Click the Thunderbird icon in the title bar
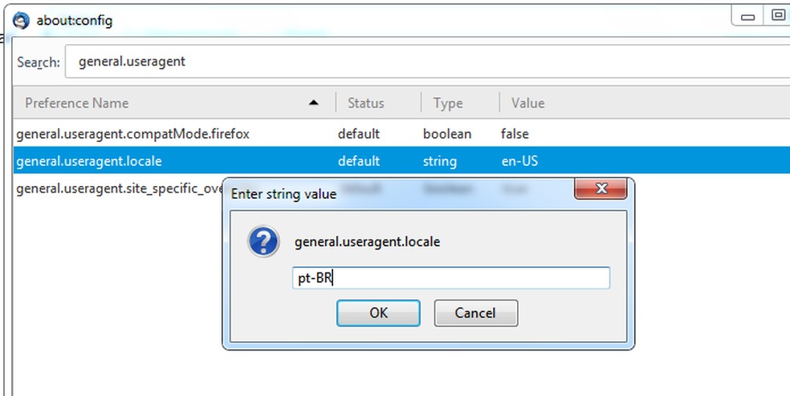The width and height of the screenshot is (790, 396). (x=21, y=20)
